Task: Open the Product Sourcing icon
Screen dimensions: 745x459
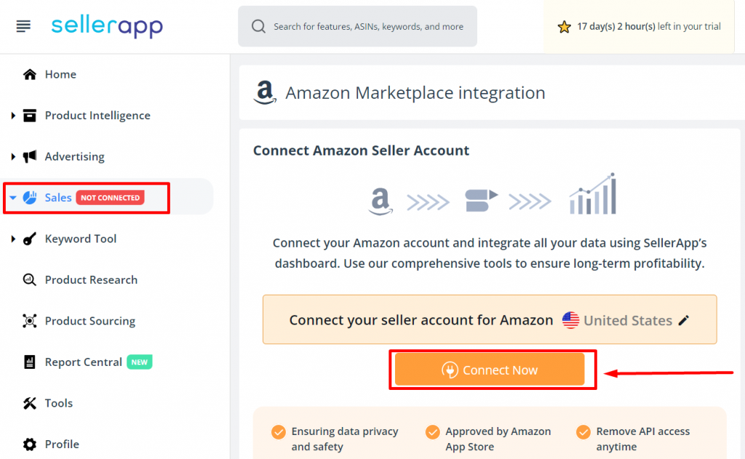Action: [x=30, y=321]
